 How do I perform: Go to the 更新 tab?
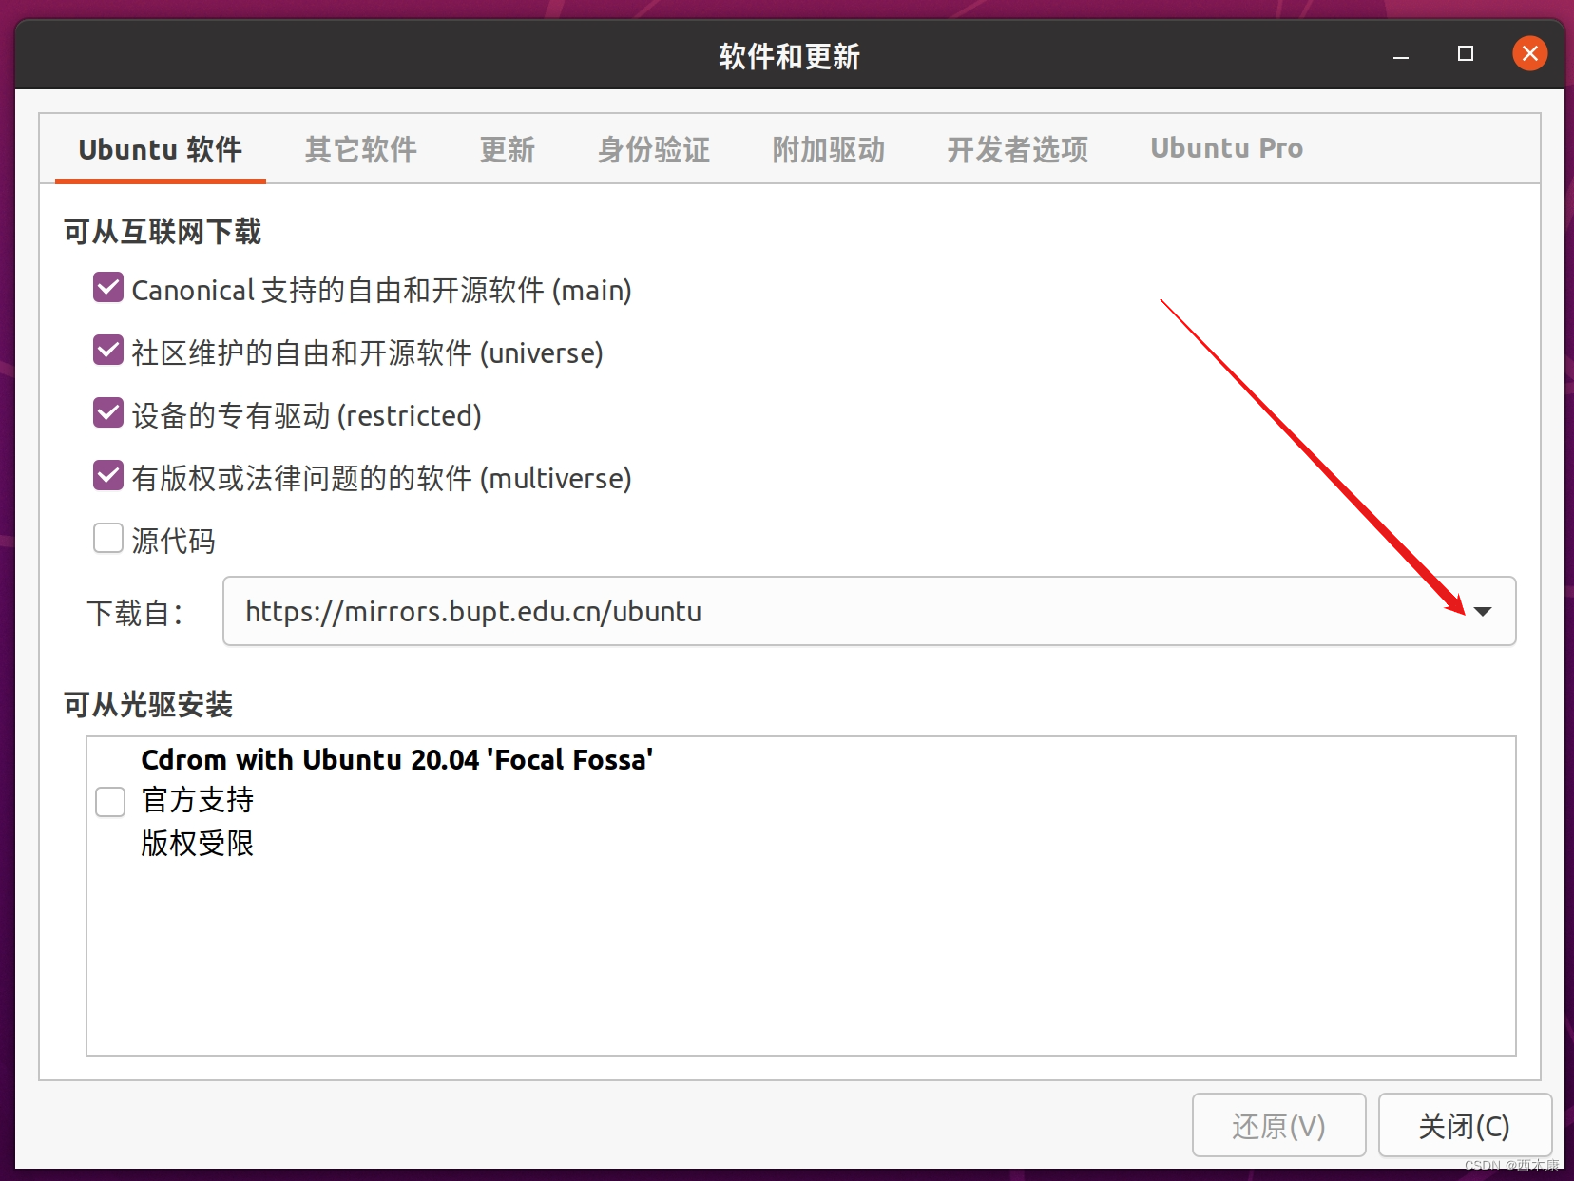(x=507, y=149)
